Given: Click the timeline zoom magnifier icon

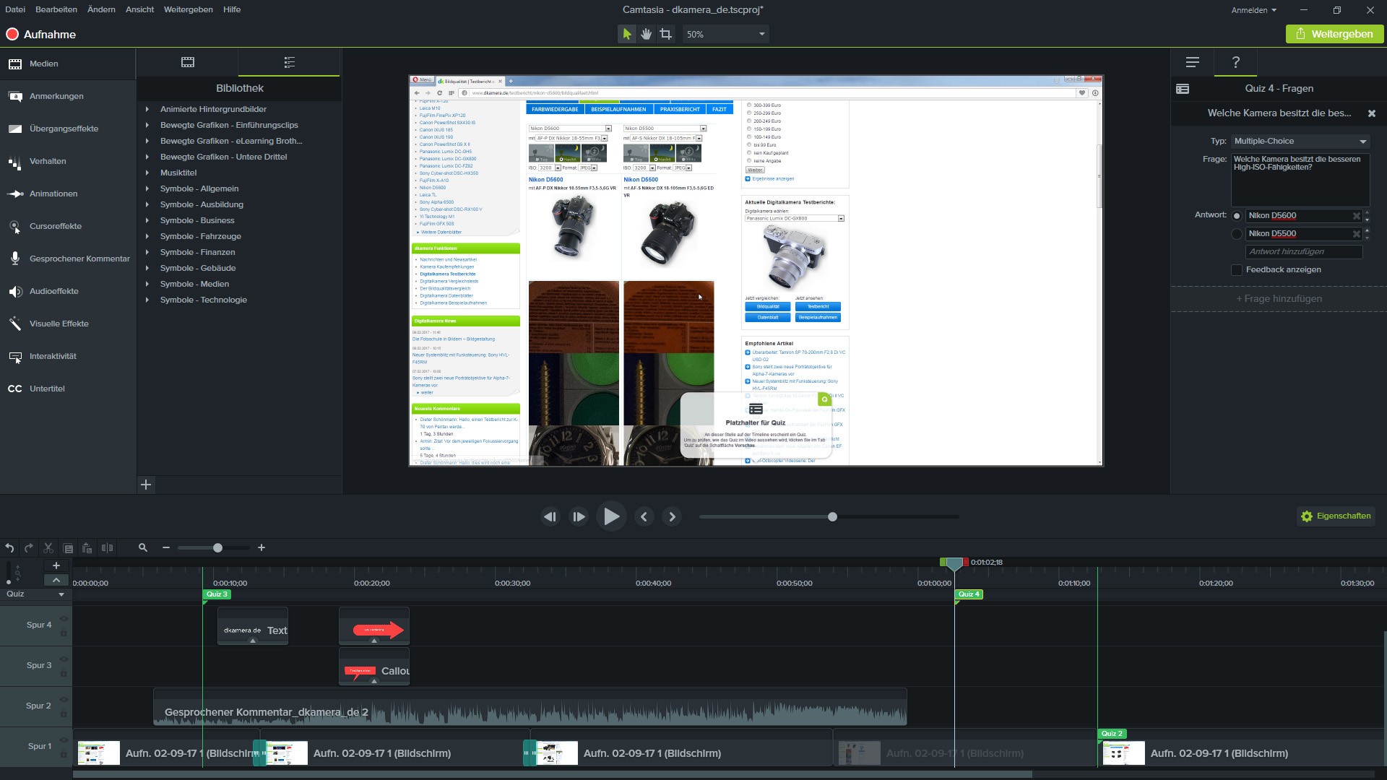Looking at the screenshot, I should pos(143,548).
